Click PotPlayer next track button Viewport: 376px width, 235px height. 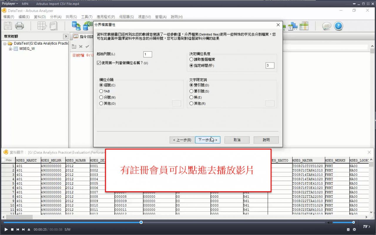click(x=23, y=229)
